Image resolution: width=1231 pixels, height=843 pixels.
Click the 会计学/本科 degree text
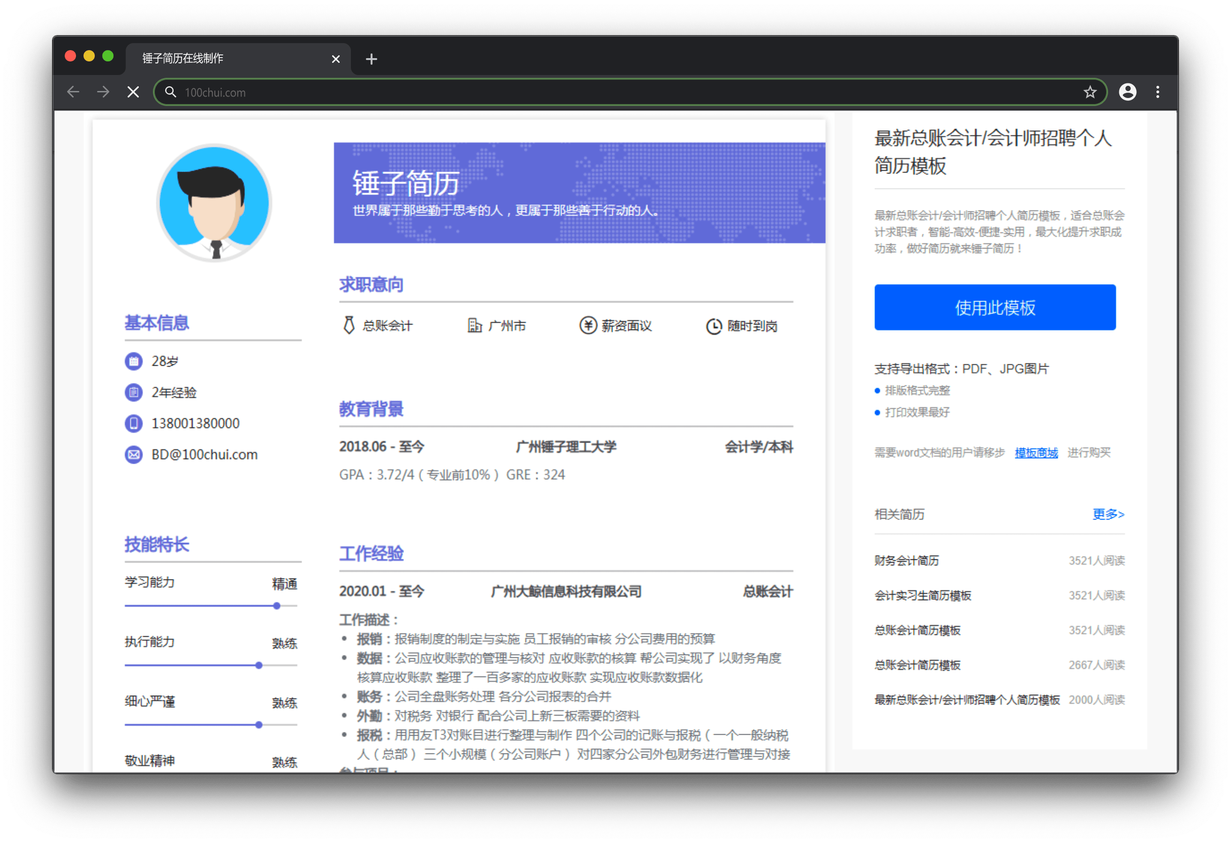759,447
